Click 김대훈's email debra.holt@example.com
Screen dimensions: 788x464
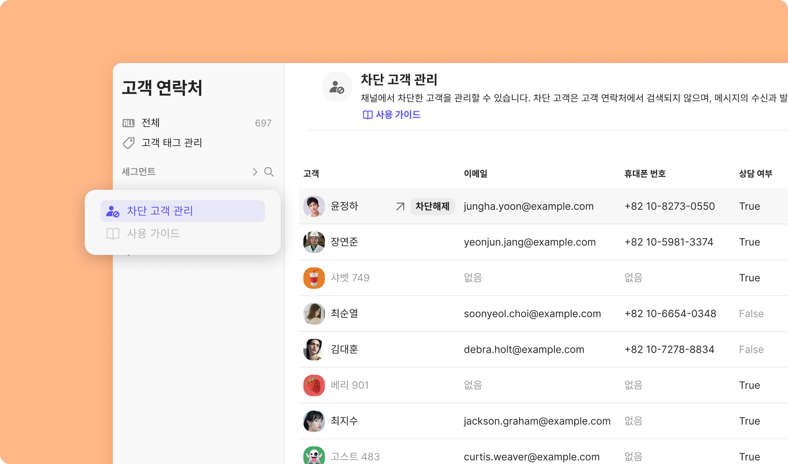[x=524, y=349]
